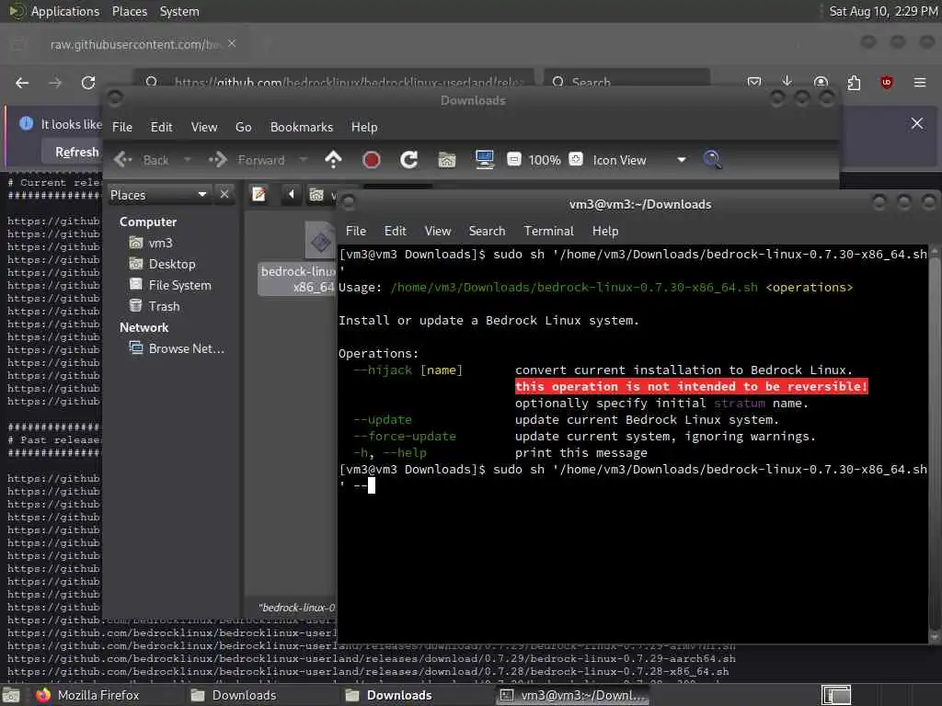Open Firefox account icon

821,82
